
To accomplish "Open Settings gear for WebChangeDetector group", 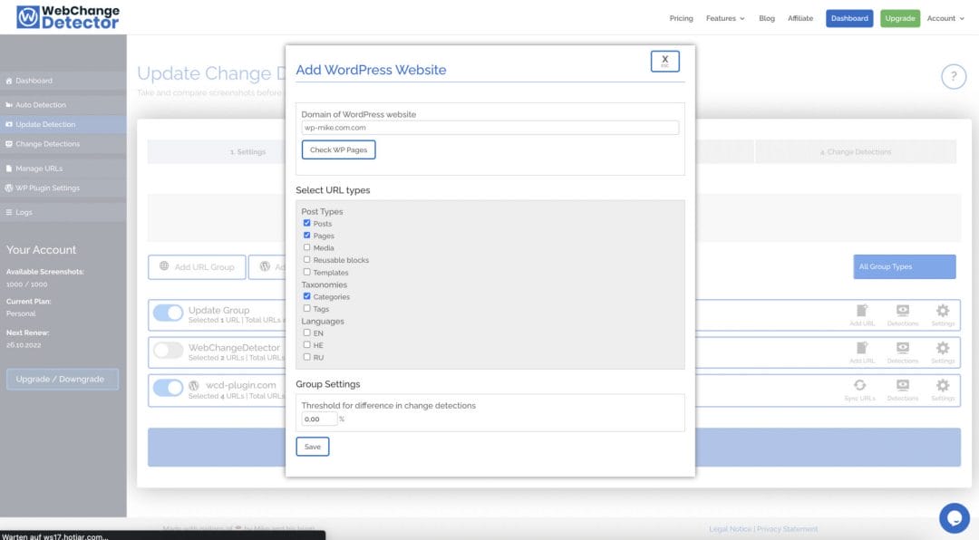I will pyautogui.click(x=943, y=352).
